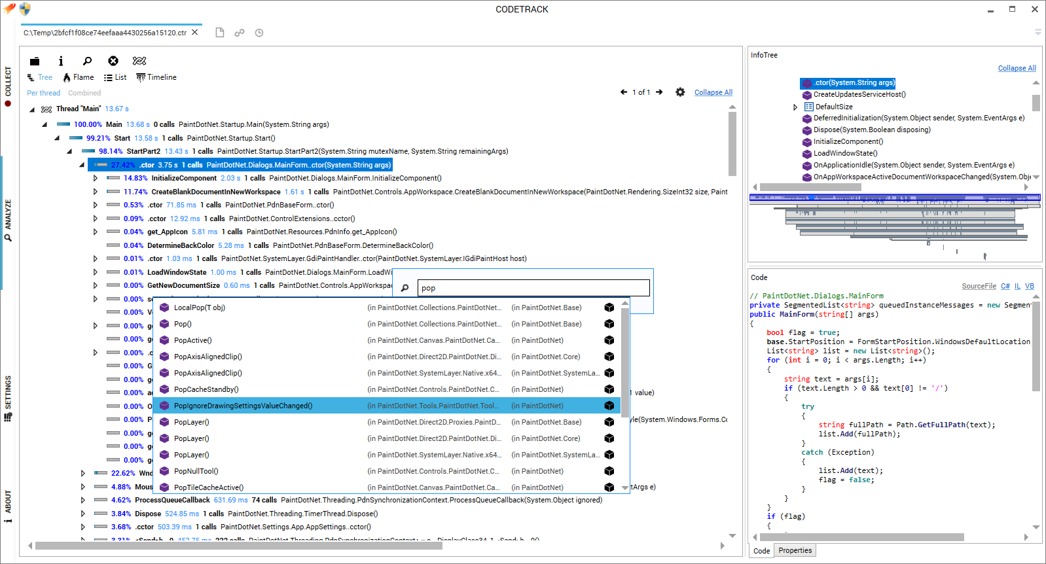The height and width of the screenshot is (564, 1046).
Task: Click the search field containing "pop"
Action: [x=533, y=288]
